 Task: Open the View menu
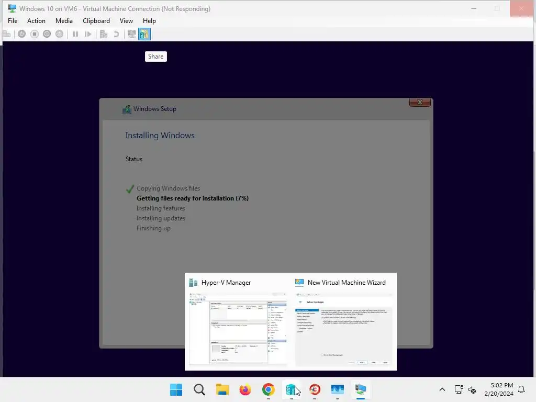pos(126,21)
